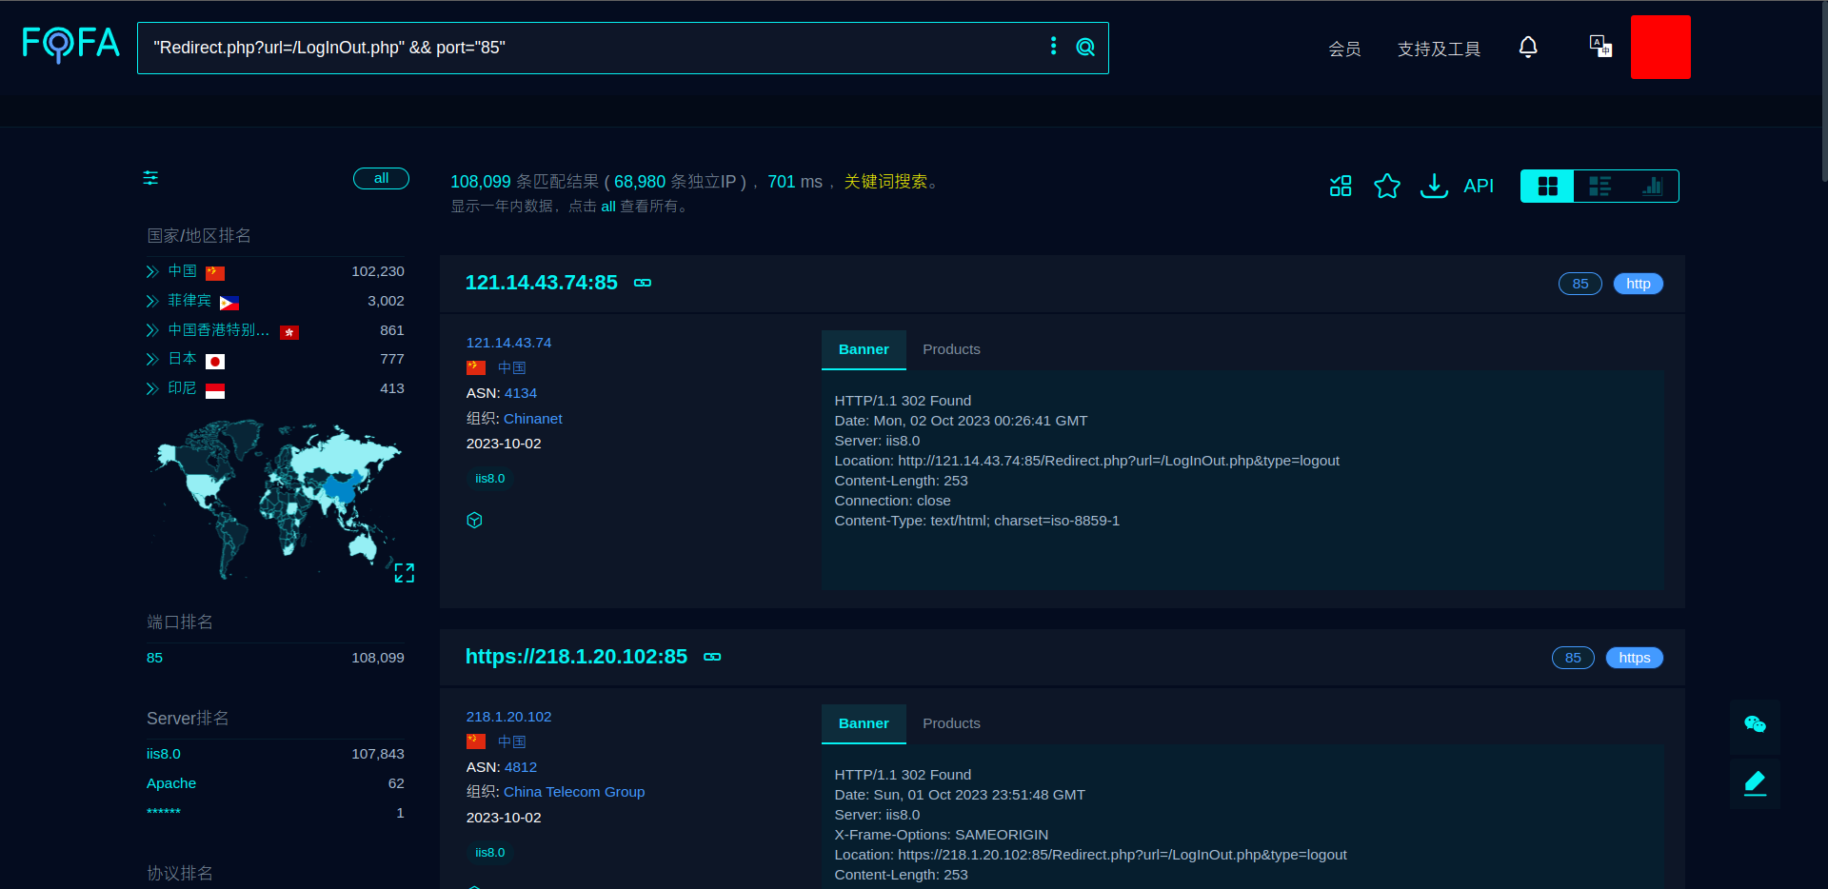Filter by server iis8.0
Screen dimensions: 1828x889
pos(164,754)
